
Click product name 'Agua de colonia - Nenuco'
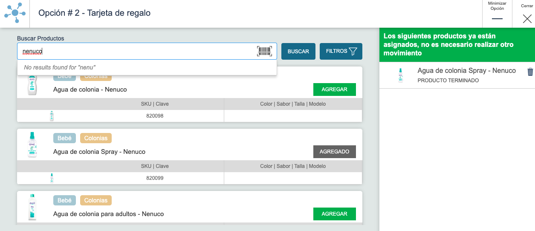(x=90, y=90)
